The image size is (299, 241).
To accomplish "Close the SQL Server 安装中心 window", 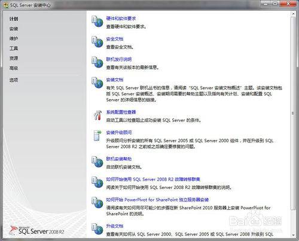I will 288,4.
